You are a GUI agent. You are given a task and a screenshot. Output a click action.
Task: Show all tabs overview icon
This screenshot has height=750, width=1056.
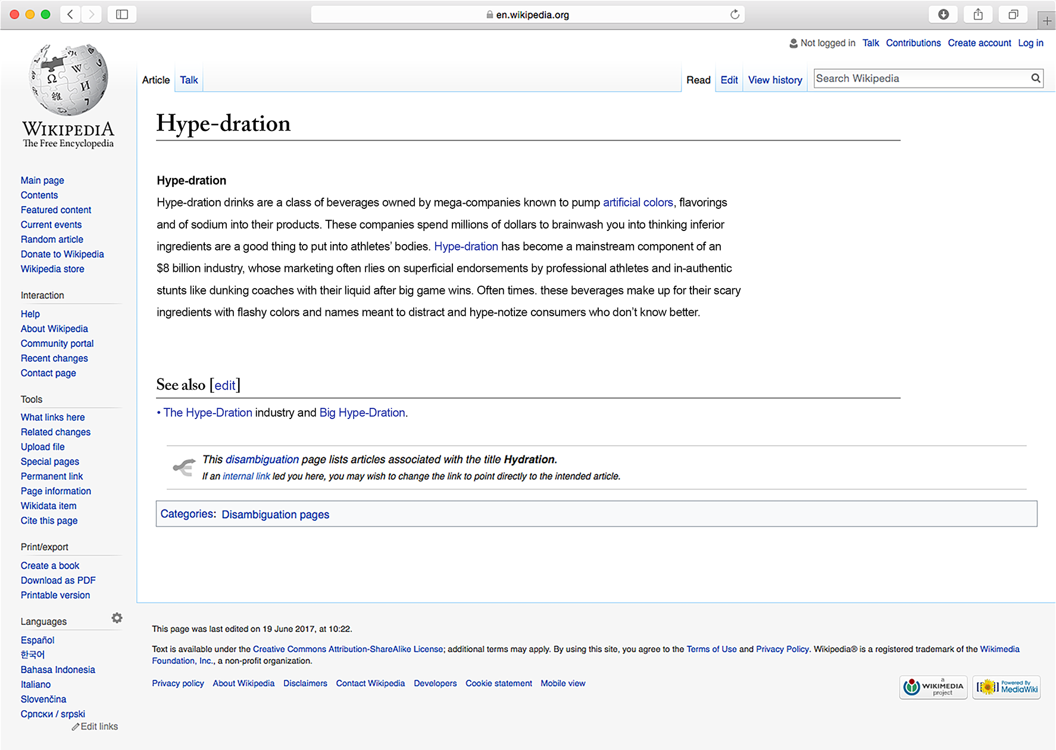1013,14
